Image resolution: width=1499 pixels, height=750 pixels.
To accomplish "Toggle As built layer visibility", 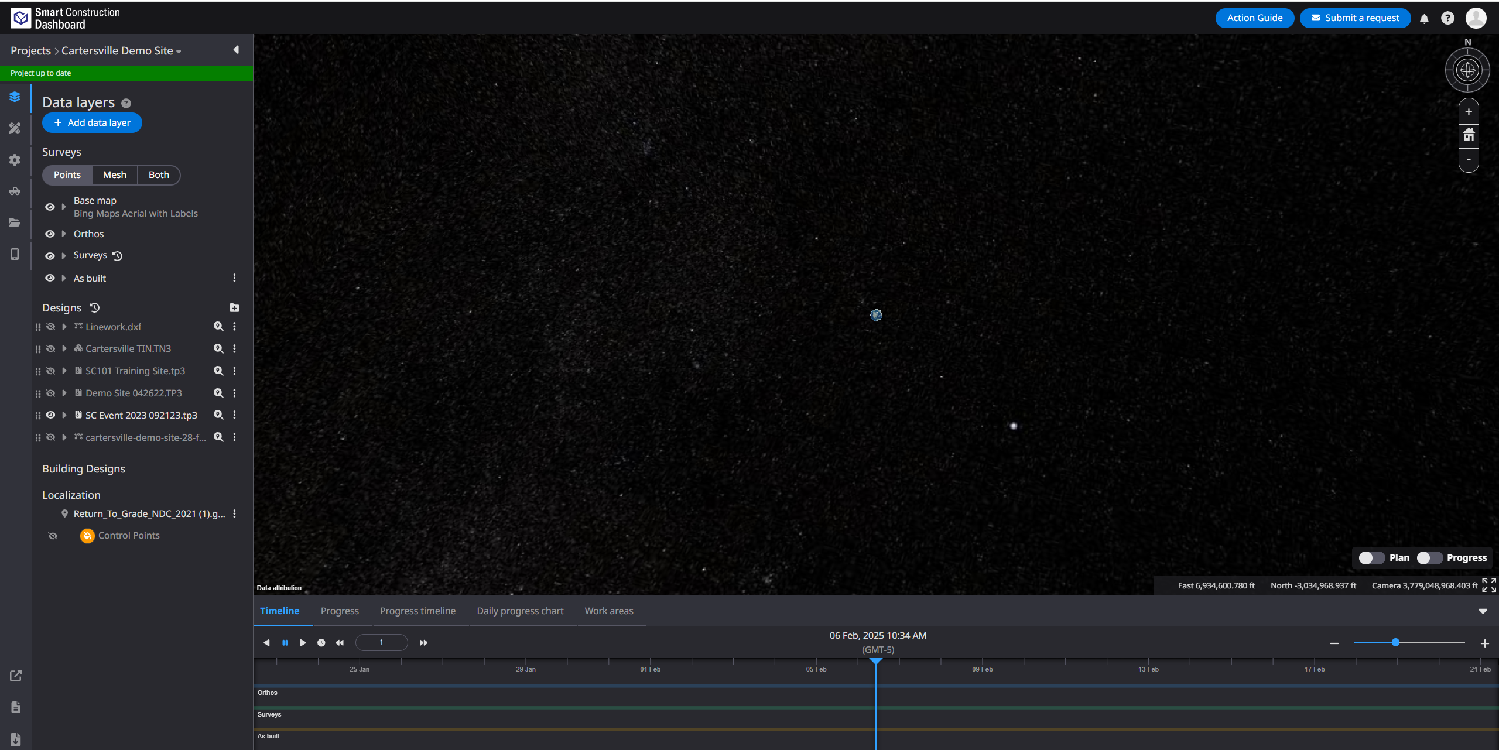I will [x=50, y=278].
